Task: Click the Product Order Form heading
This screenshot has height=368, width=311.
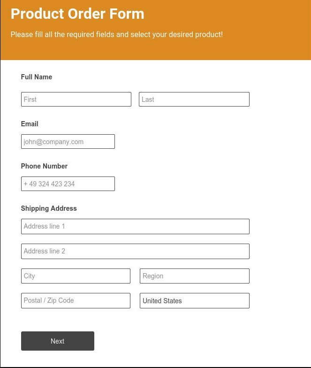Action: [x=77, y=14]
